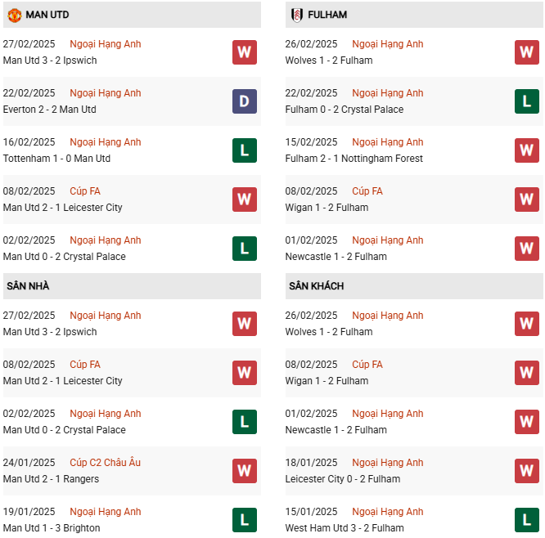The image size is (545, 538).
Task: Click the 24/01/2025 match date
Action: [29, 463]
